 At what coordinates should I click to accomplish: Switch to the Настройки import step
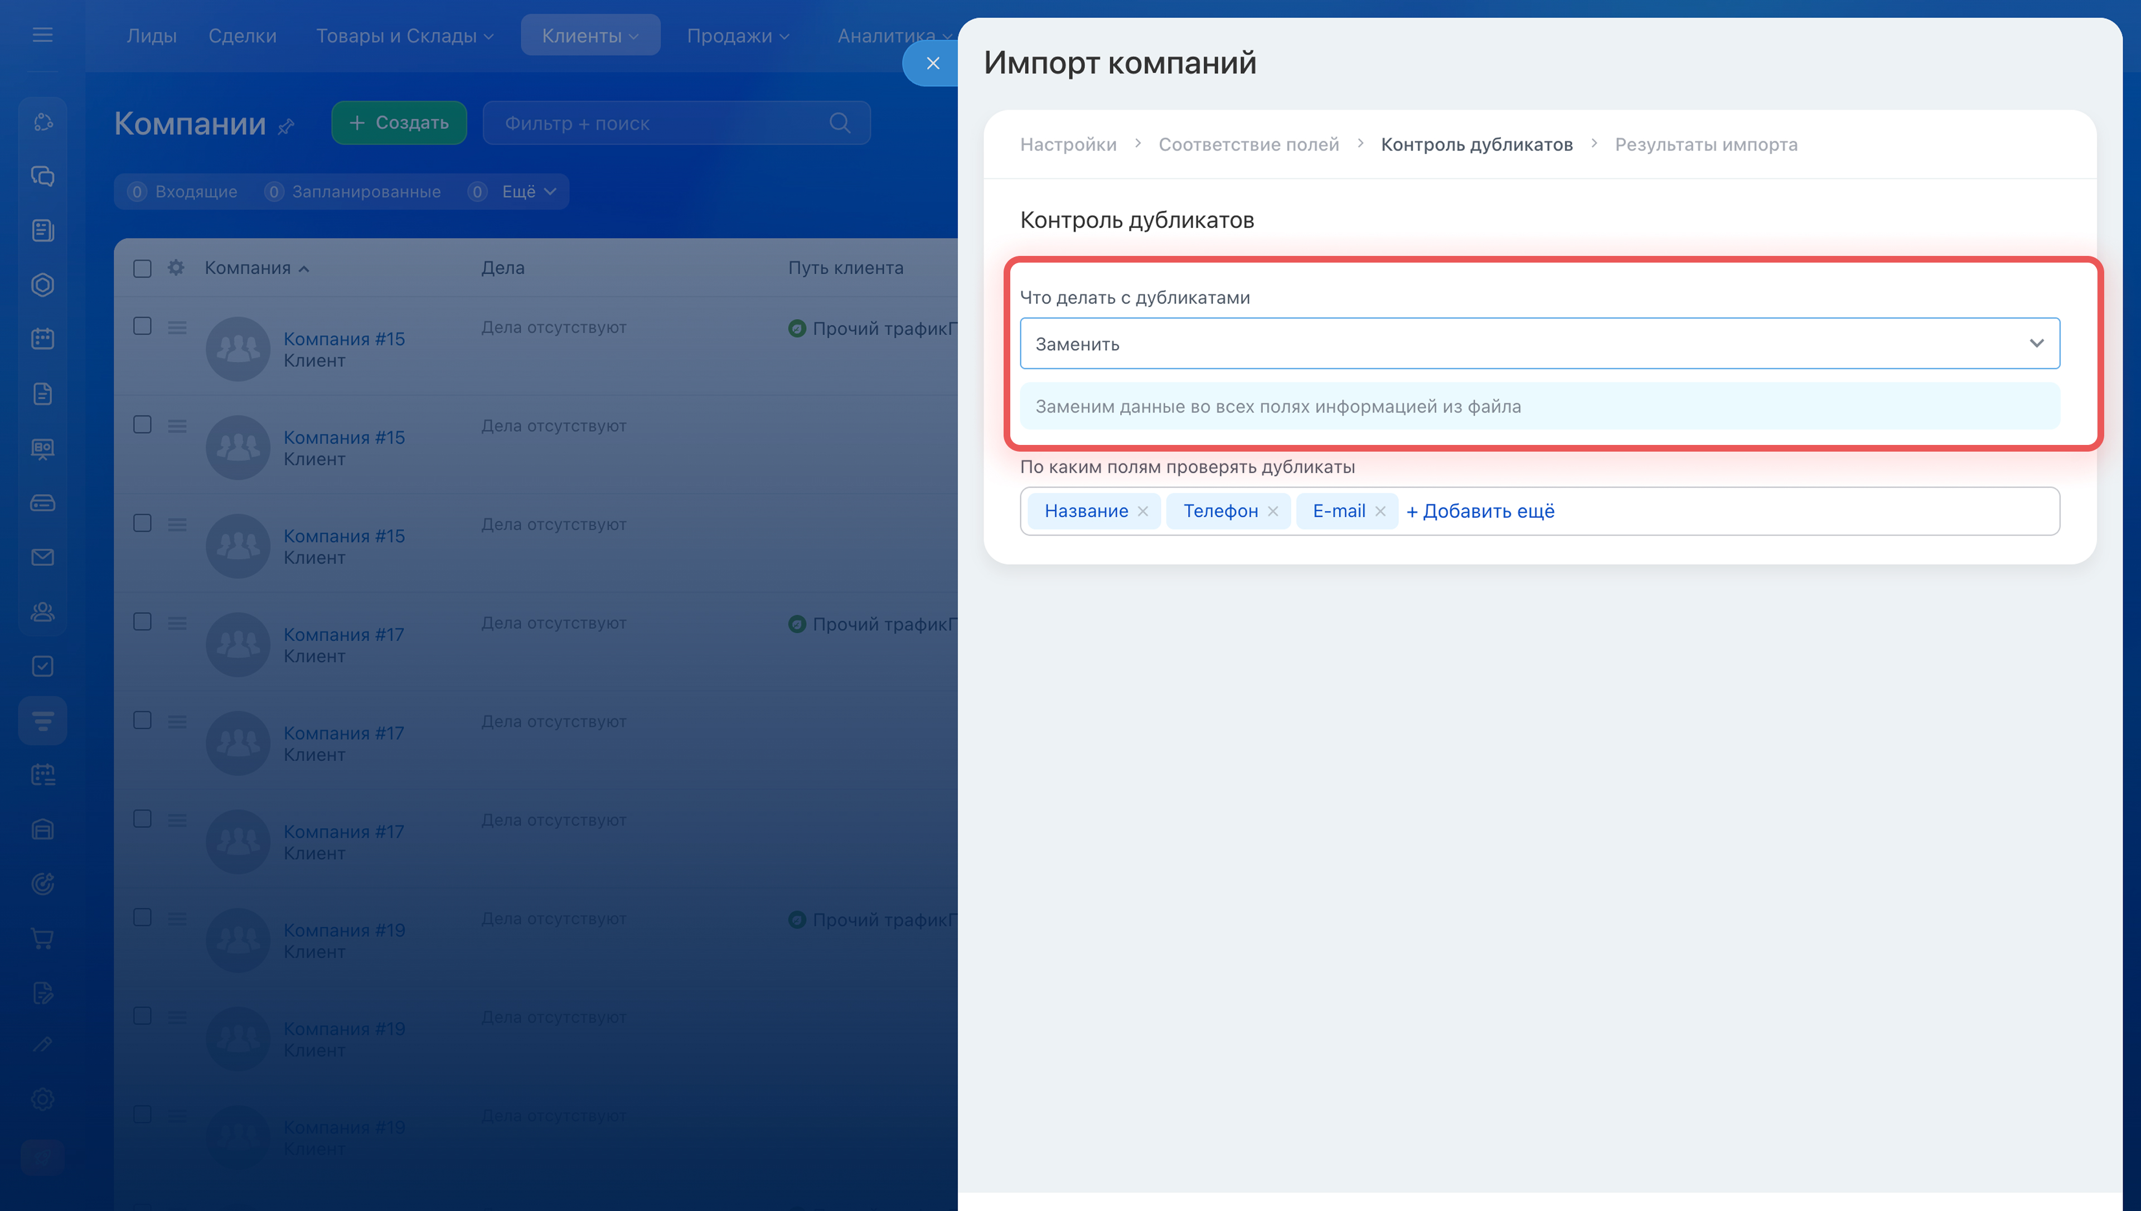1068,145
